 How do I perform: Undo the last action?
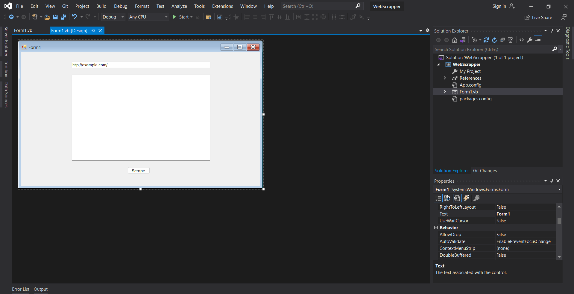click(x=75, y=17)
